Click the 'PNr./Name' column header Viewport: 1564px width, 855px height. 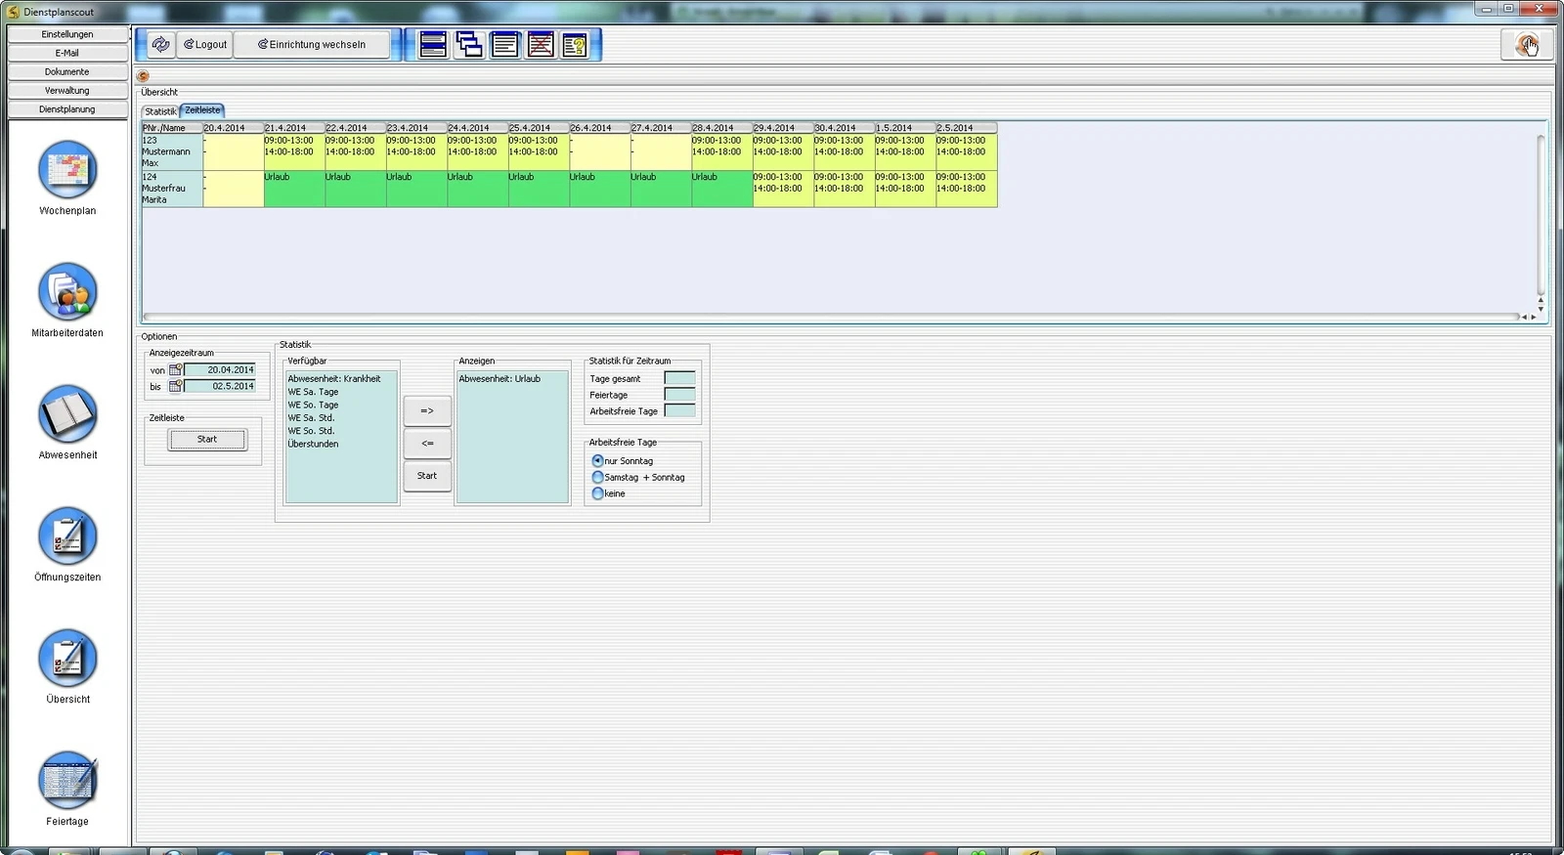point(172,128)
